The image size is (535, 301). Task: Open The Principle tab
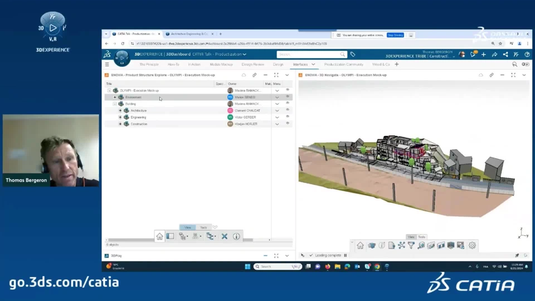click(149, 64)
